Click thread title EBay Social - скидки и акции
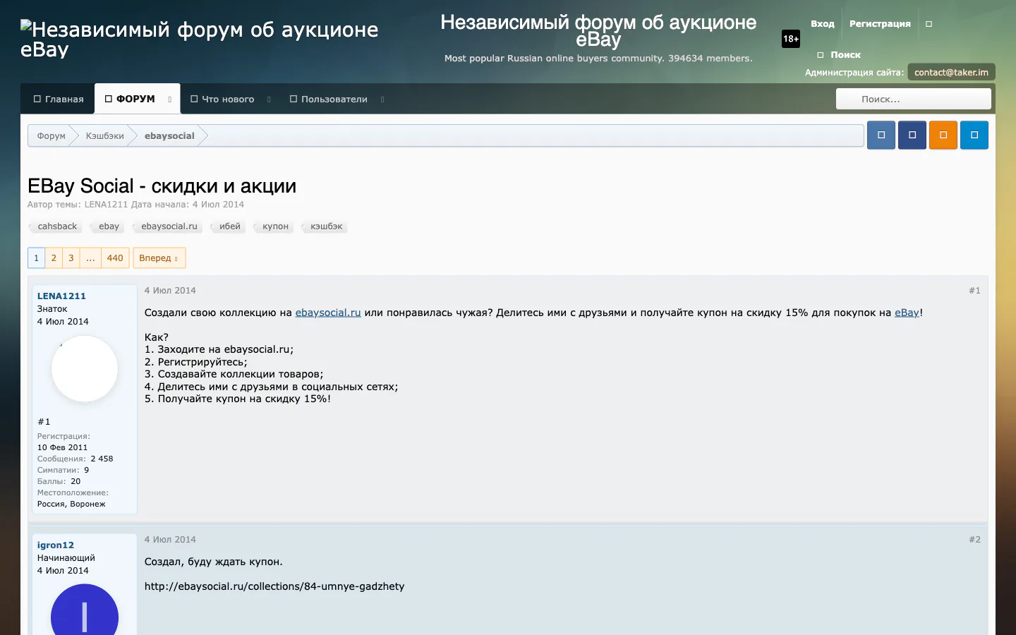The image size is (1016, 635). pos(162,186)
